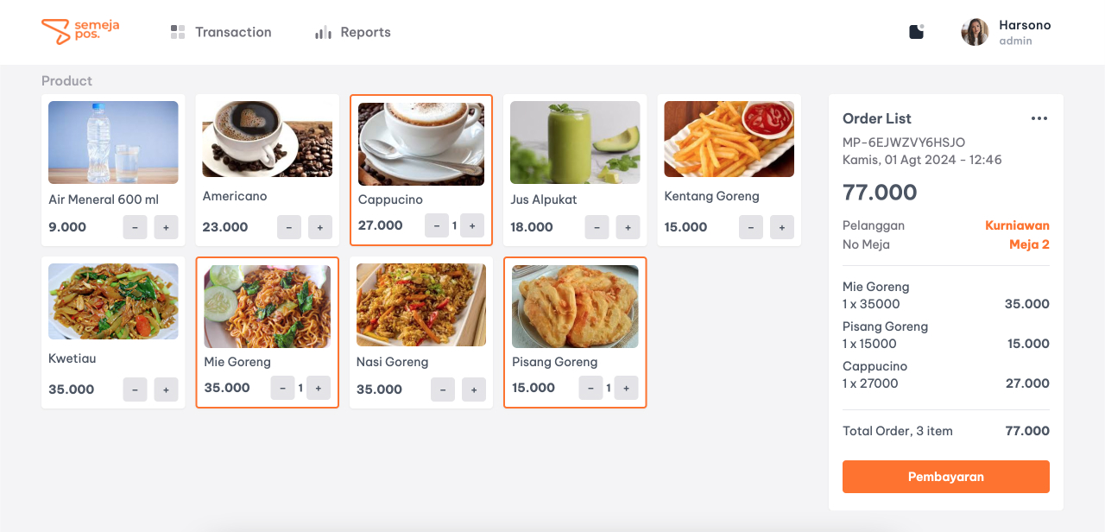
Task: Open the notification icon in header
Action: (x=917, y=32)
